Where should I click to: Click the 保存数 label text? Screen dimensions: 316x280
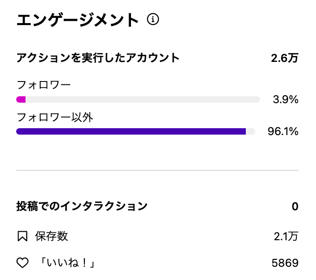[52, 237]
